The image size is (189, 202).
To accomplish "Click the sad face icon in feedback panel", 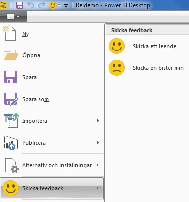I will pyautogui.click(x=117, y=68).
